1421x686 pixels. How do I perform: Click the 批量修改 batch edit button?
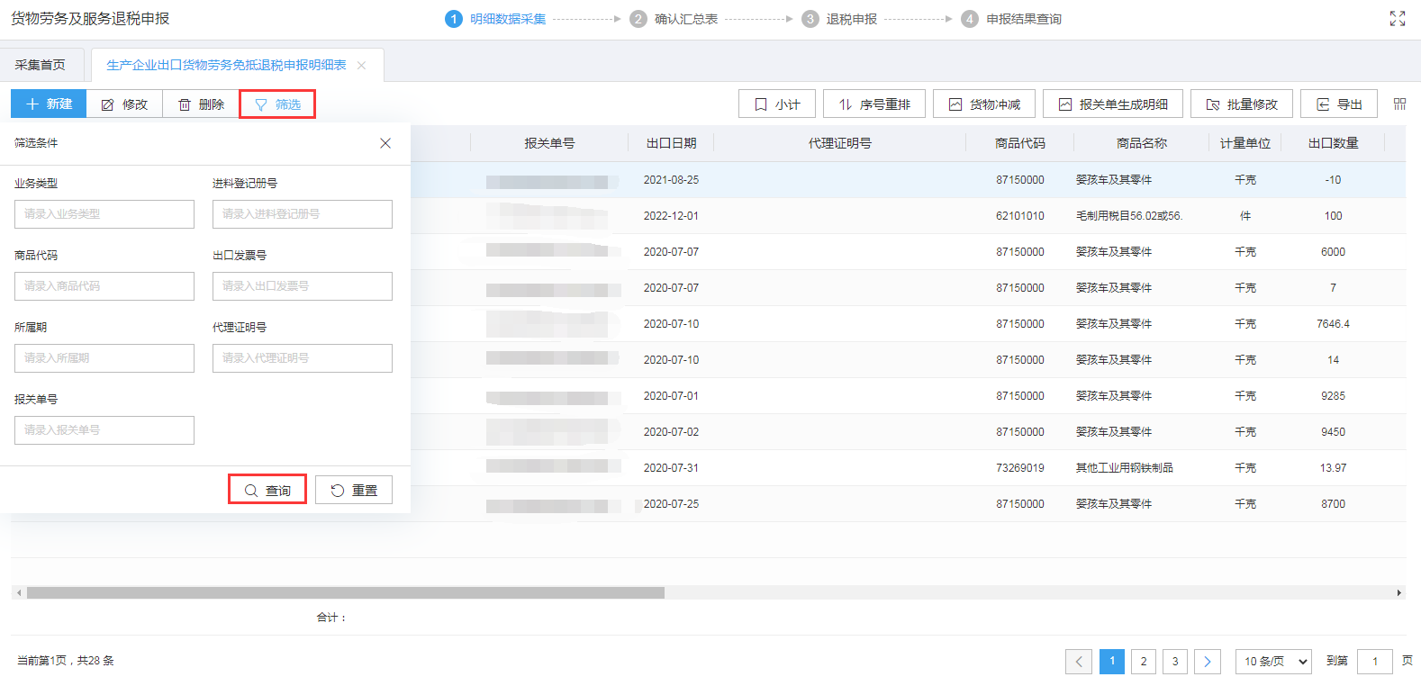coord(1241,104)
